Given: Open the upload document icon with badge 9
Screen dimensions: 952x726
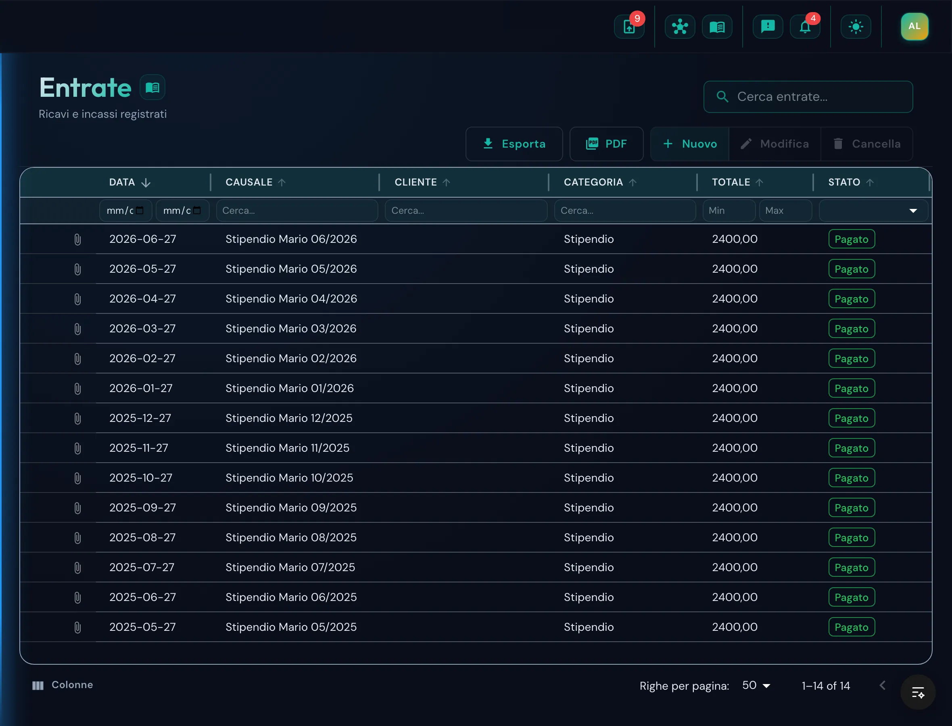Looking at the screenshot, I should pyautogui.click(x=629, y=27).
